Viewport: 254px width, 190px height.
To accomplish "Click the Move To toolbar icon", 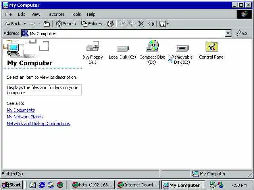I will [x=122, y=24].
